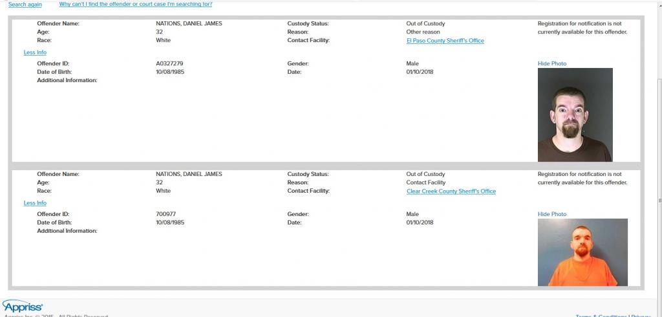The height and width of the screenshot is (317, 662).
Task: Click the "Contact Facility" reason value in second record
Action: 426,182
